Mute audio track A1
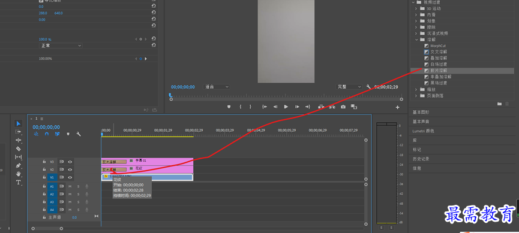The width and height of the screenshot is (519, 233). pyautogui.click(x=70, y=186)
